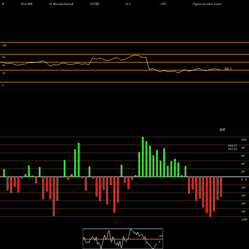This screenshot has width=249, height=249.
Task: Click the 20 axis label in MR chart
Action: (243, 172)
